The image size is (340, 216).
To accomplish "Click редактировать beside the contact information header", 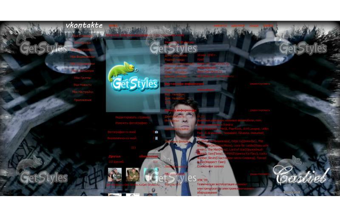I will (260, 84).
